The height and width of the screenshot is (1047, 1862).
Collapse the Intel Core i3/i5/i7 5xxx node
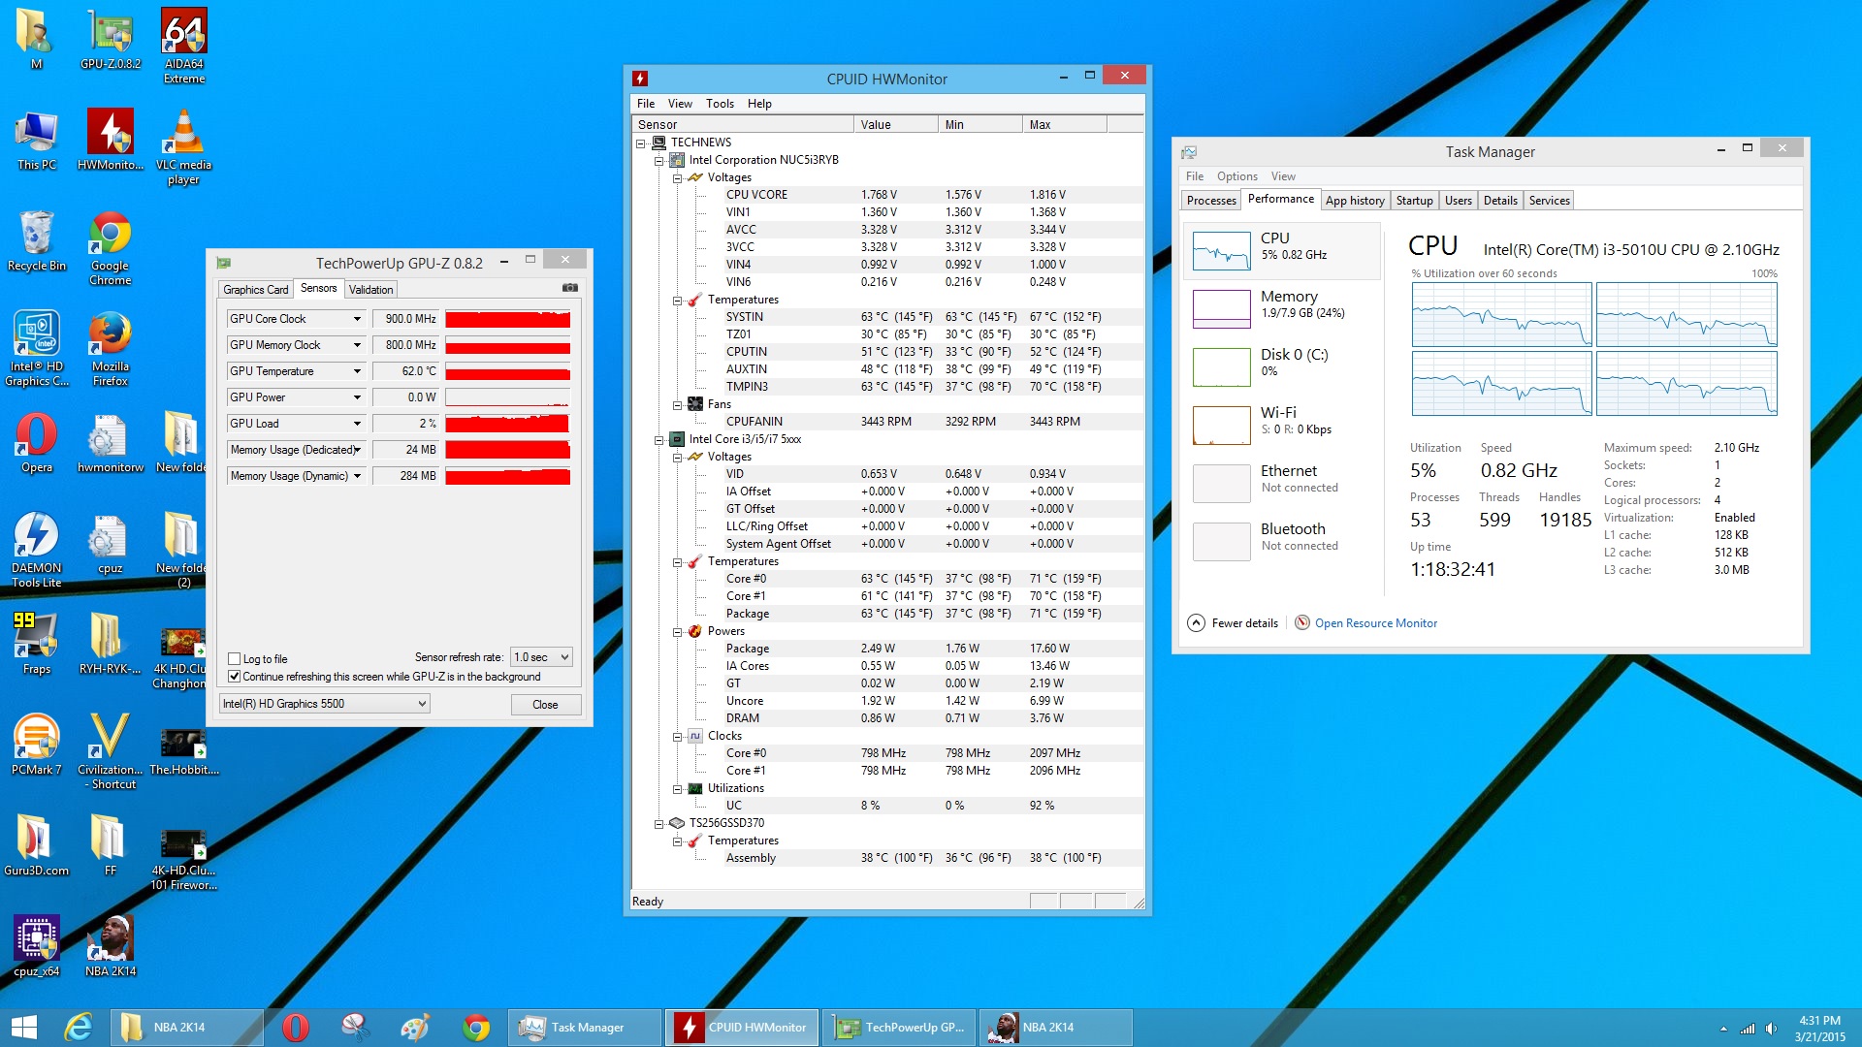coord(659,439)
